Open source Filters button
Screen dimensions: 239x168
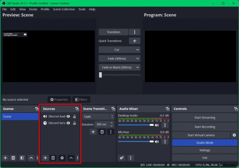point(81,100)
